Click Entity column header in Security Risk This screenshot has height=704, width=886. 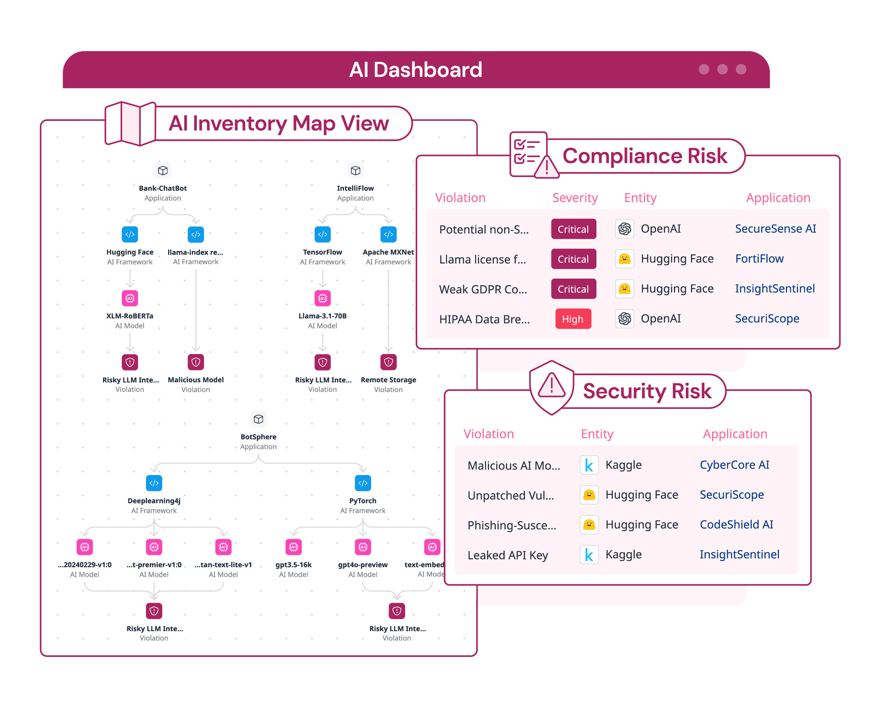click(x=597, y=434)
